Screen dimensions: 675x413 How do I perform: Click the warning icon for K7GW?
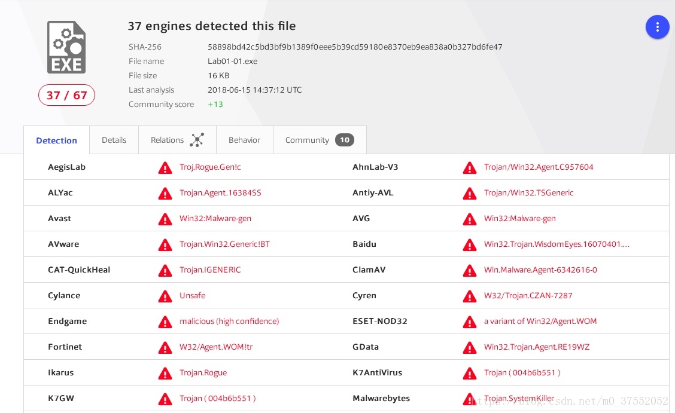coord(165,399)
